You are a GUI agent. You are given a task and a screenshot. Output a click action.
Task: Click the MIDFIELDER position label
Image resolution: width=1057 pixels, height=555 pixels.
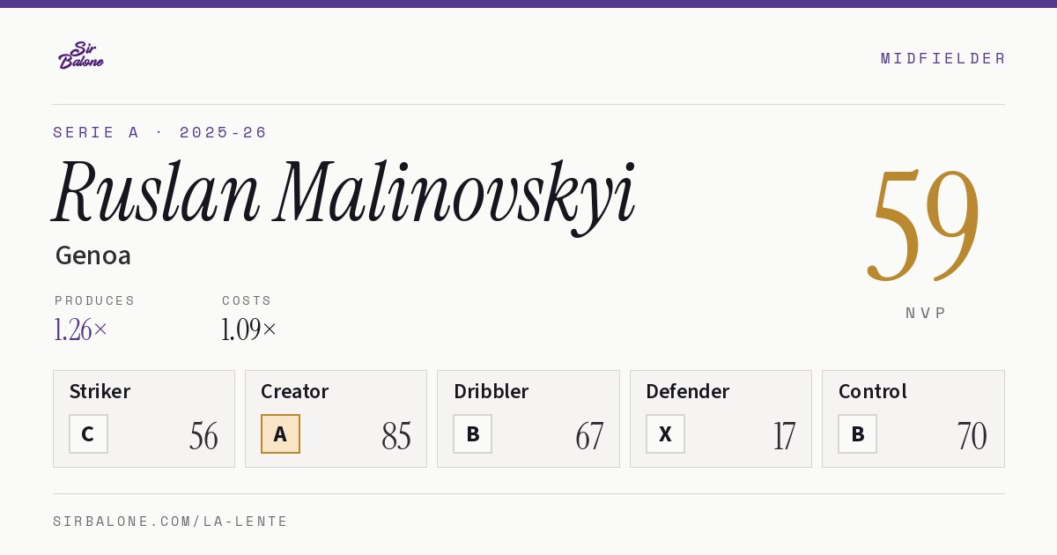[x=942, y=58]
